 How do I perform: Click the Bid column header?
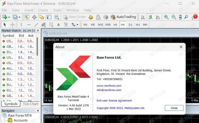click(21, 35)
